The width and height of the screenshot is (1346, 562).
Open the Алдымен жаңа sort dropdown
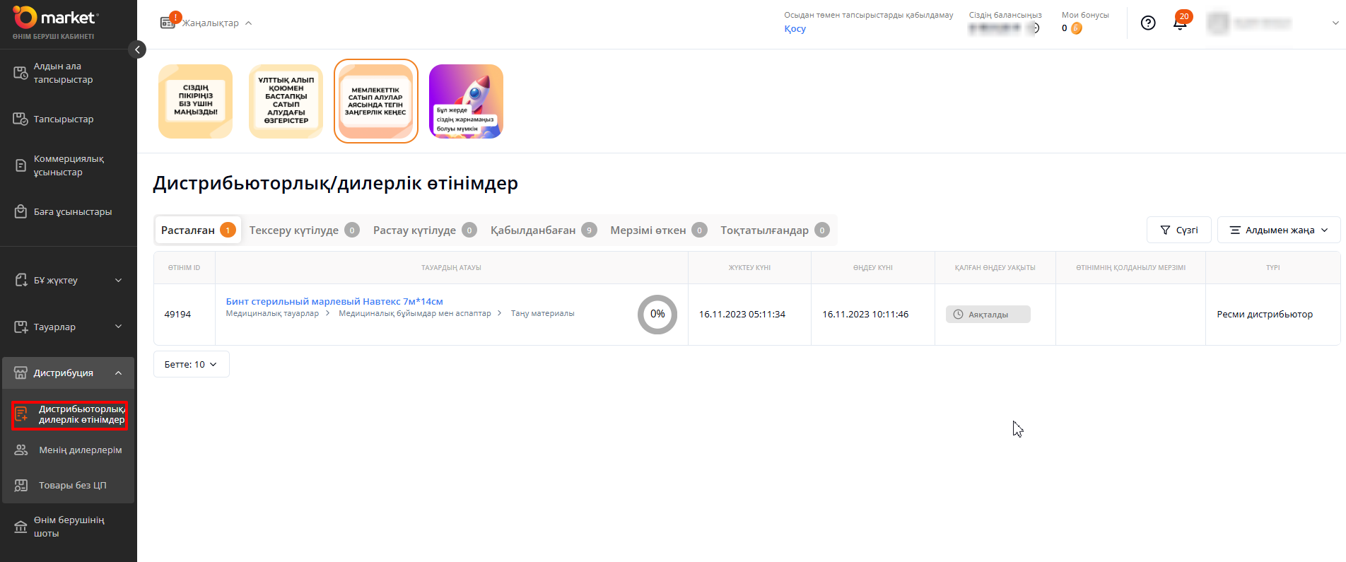click(1279, 230)
